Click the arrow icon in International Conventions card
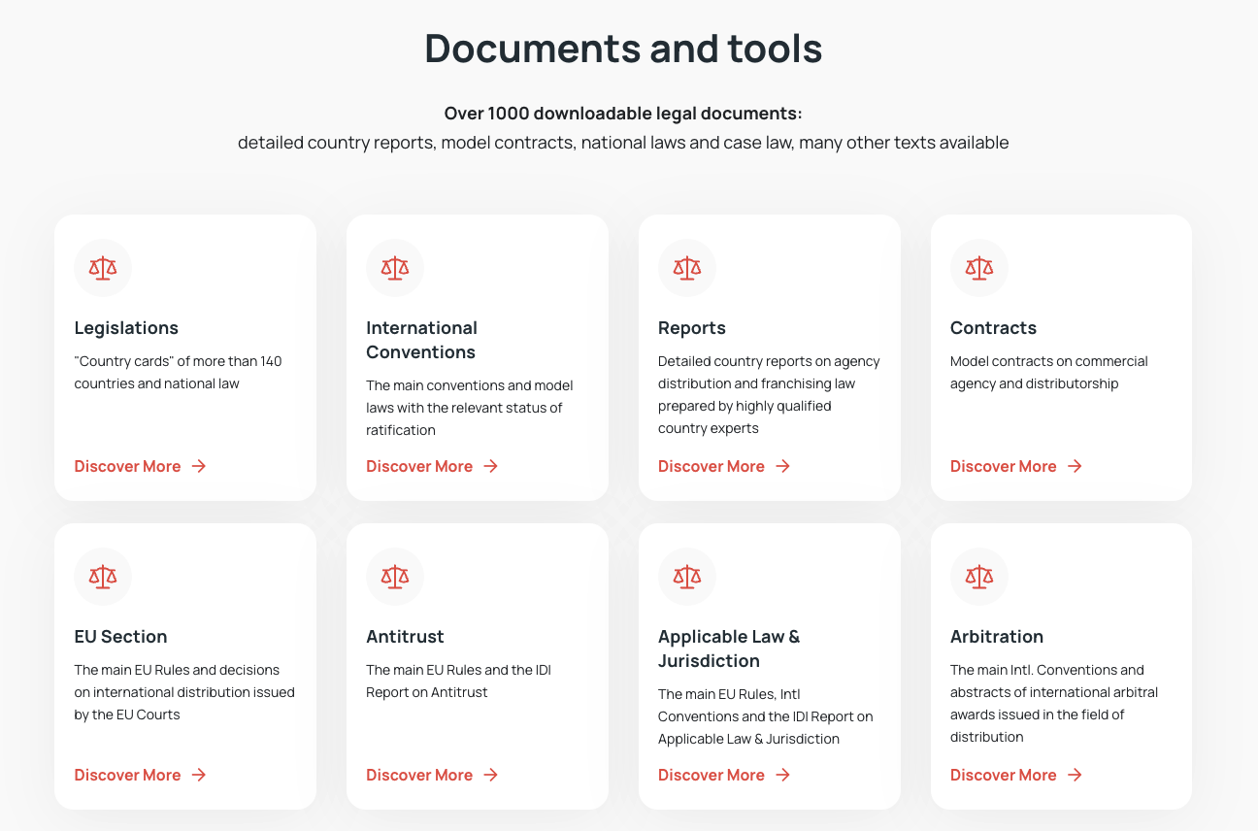1258x831 pixels. (491, 466)
